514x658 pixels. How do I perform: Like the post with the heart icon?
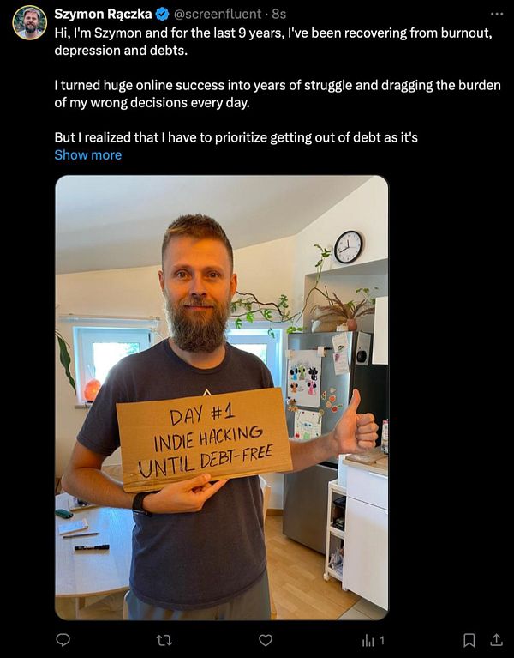point(266,640)
